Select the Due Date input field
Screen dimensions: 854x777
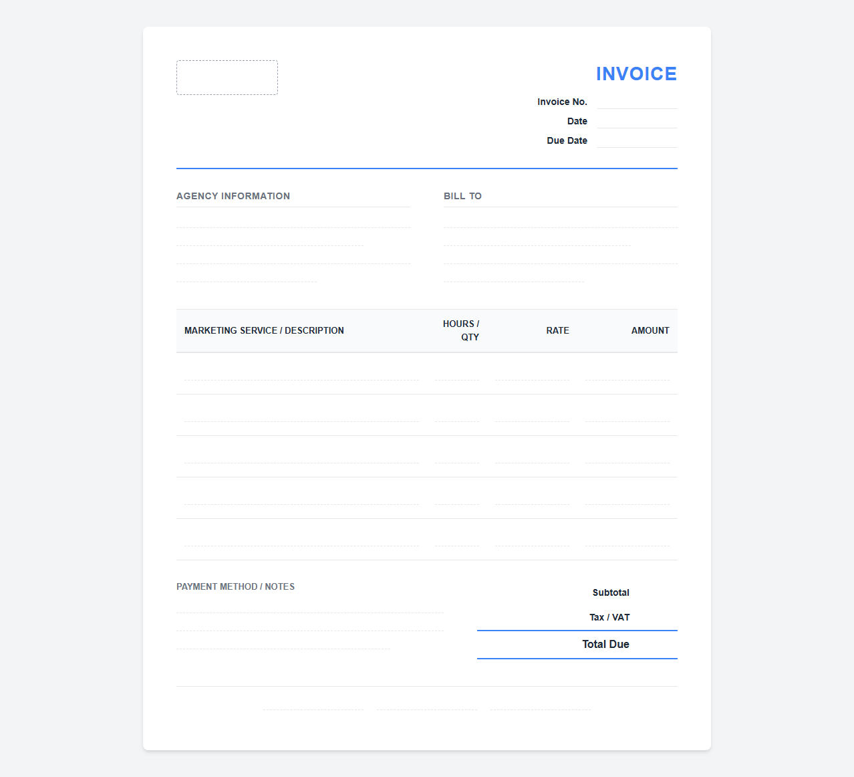click(x=637, y=140)
